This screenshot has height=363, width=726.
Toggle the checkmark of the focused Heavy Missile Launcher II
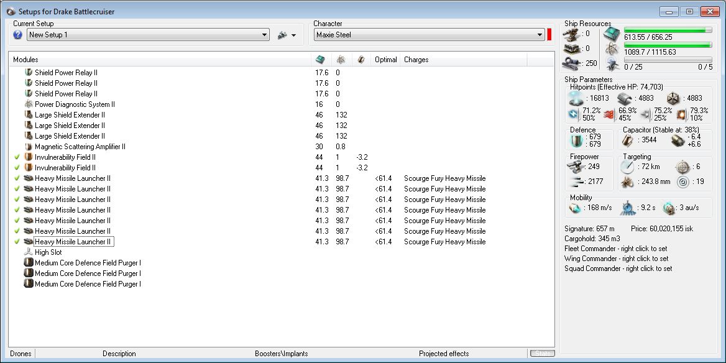click(x=17, y=242)
